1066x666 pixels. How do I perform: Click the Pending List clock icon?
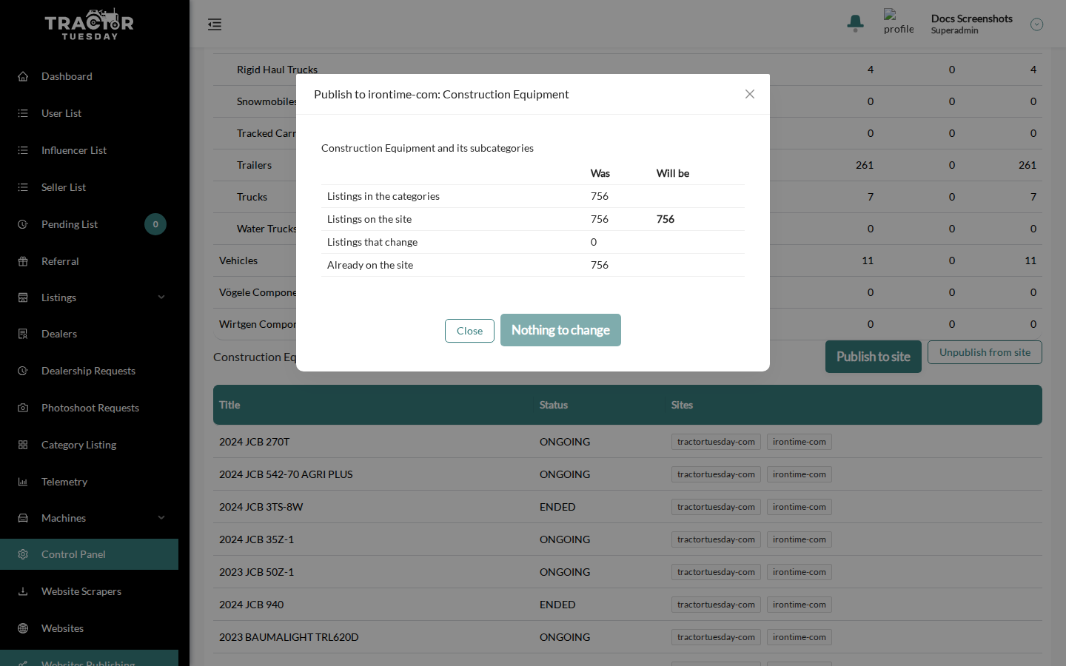point(23,224)
